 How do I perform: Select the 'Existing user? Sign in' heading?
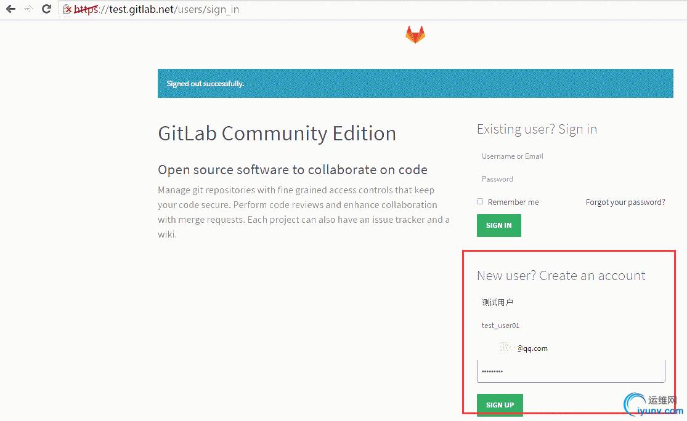pos(537,129)
